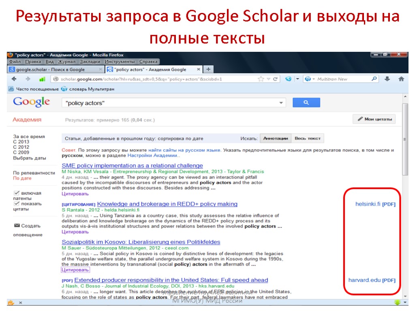The image size is (415, 311).
Task: Click the blue Skype-like toolbar icon
Action: coord(288,79)
